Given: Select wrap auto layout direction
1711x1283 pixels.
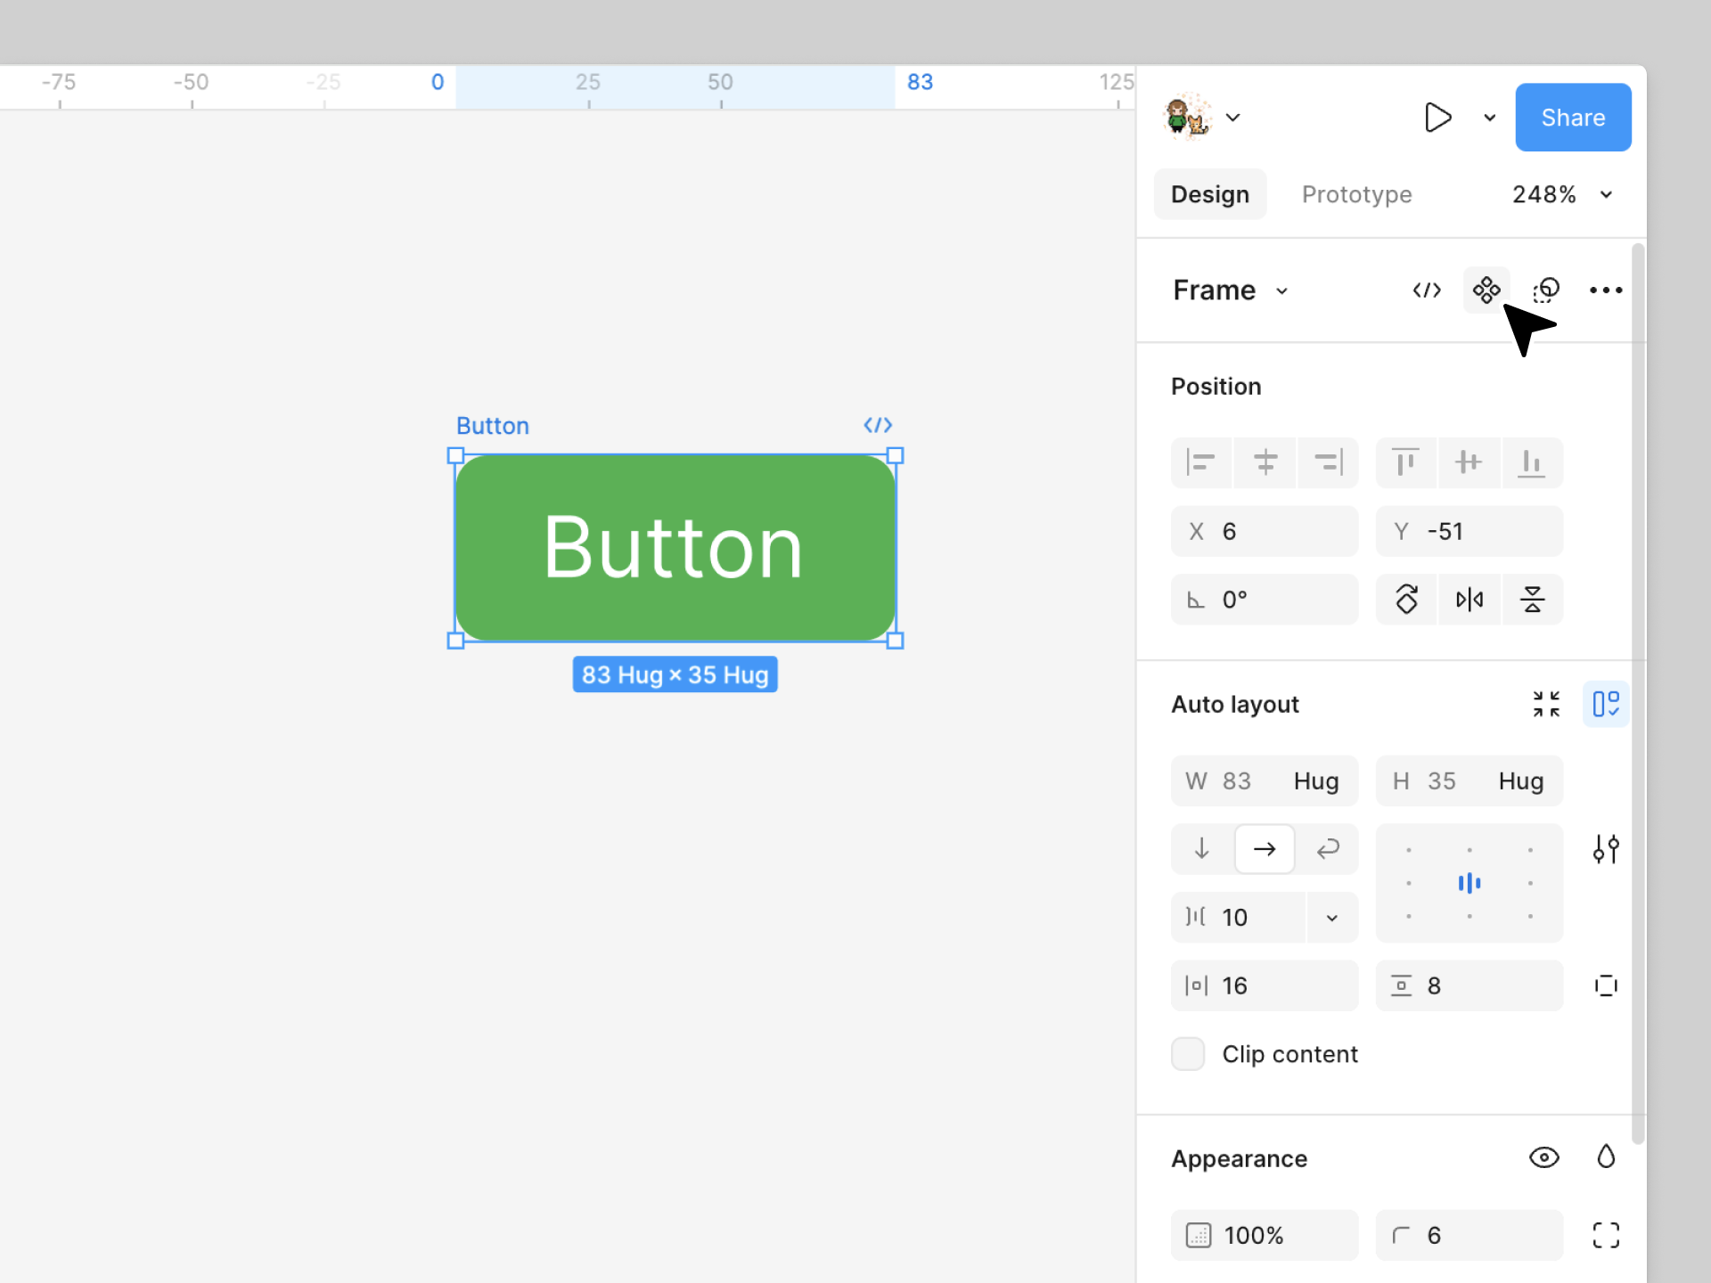Looking at the screenshot, I should tap(1328, 849).
